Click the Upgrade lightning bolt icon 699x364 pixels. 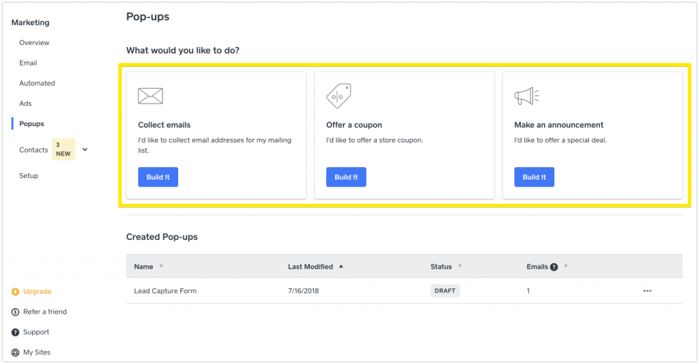point(16,292)
